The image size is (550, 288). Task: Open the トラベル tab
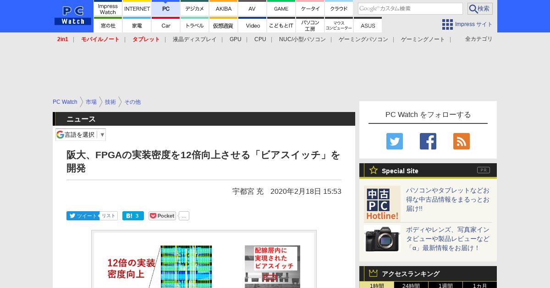pyautogui.click(x=195, y=26)
